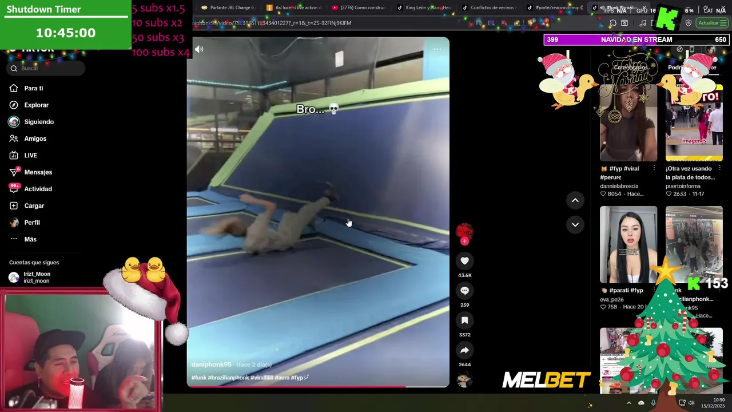Screen dimensions: 732x412
Task: Open TikTok app icon near profile avatar
Action: pos(679,49)
